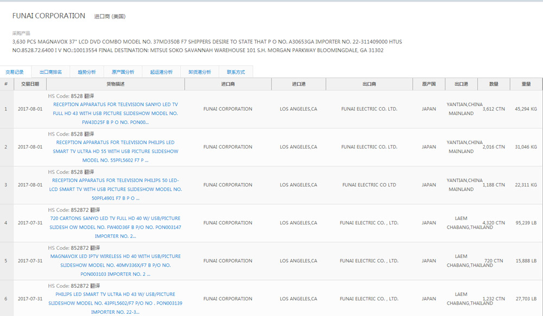Image resolution: width=543 pixels, height=316 pixels.
Task: Click the 采购产品 label
Action: tap(21, 33)
